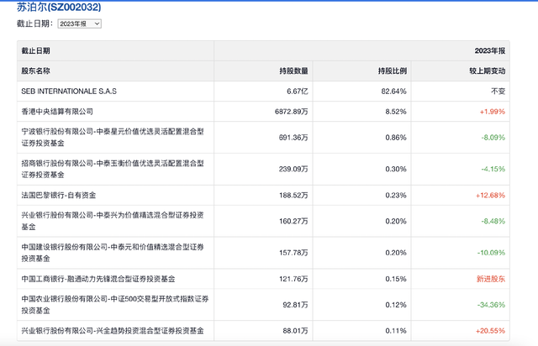
Task: Click the 较上期变动 column header
Action: coord(488,71)
